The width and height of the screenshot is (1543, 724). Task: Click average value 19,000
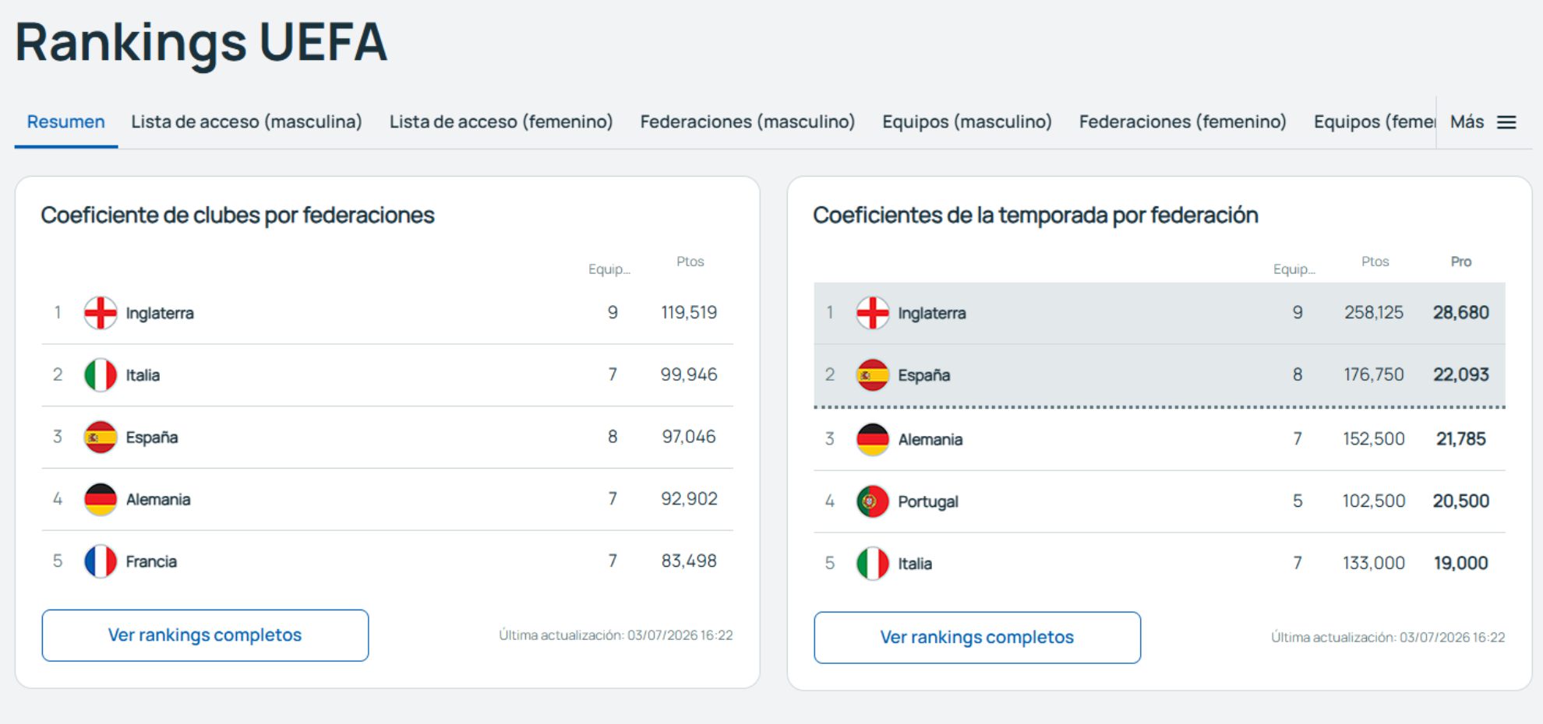click(1461, 563)
